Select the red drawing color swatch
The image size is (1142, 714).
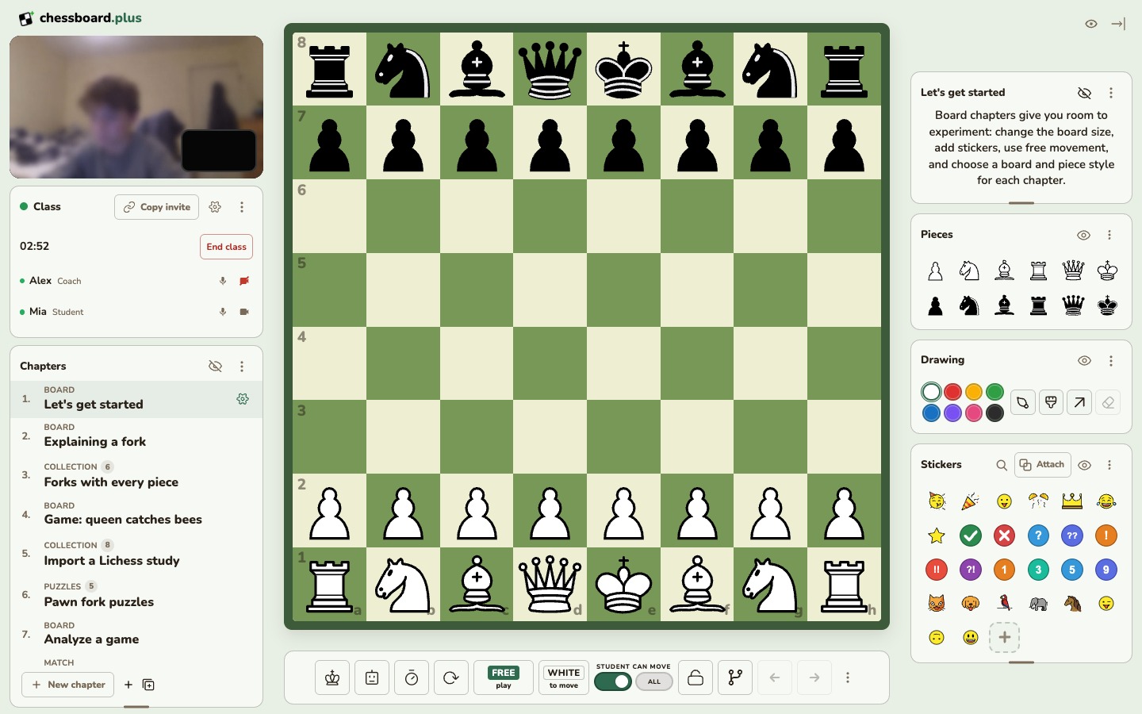953,392
